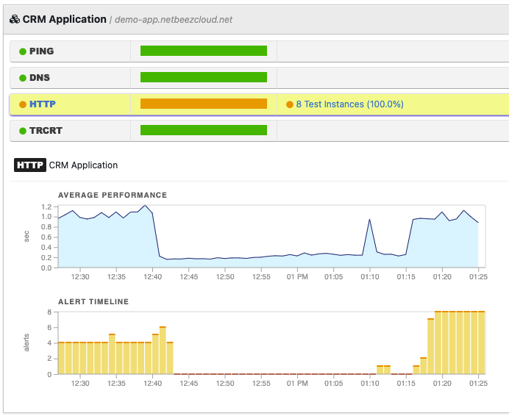Click the 1.2 value on sec axis
Viewport: 509px width, 416px height.
46,207
